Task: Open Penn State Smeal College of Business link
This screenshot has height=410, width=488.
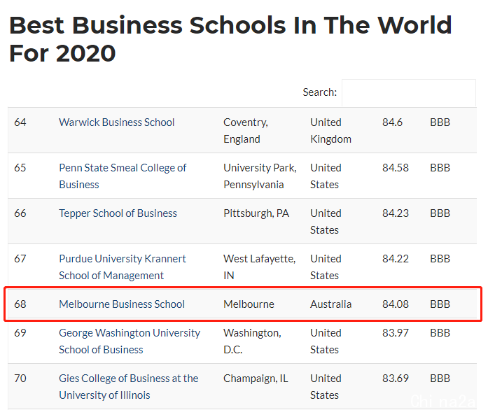Action: click(123, 176)
